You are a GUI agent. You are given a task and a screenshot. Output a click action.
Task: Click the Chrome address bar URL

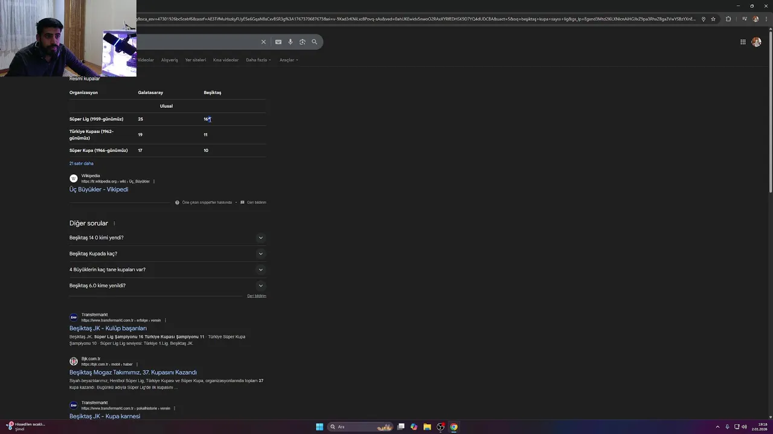click(x=417, y=19)
